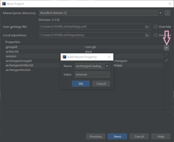Close the New Project window
This screenshot has height=142, width=174.
[169, 4]
